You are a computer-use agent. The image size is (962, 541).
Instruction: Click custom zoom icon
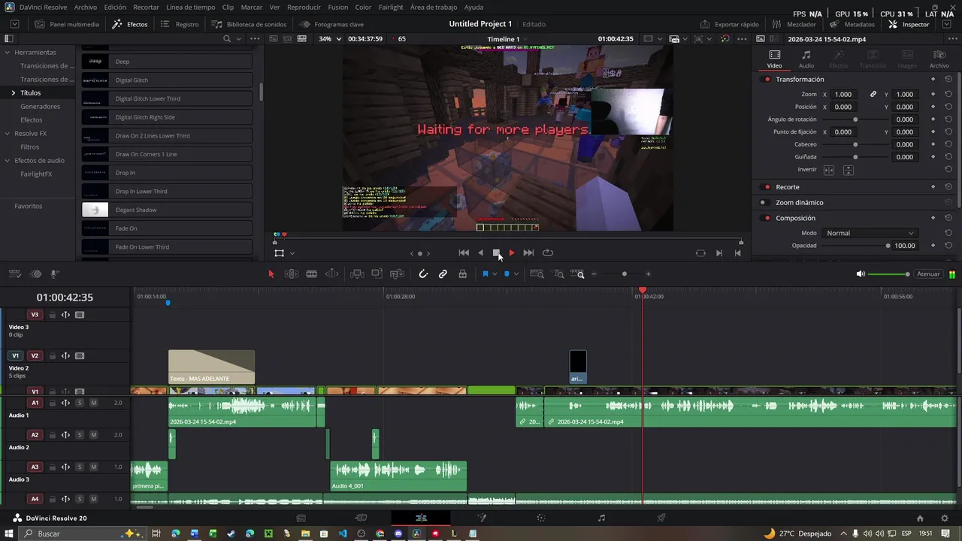577,274
